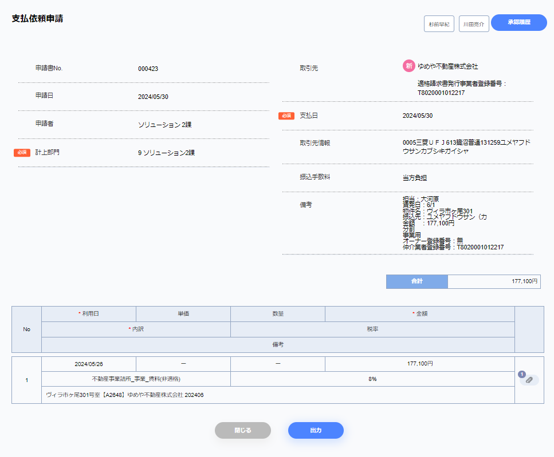The height and width of the screenshot is (457, 554).
Task: Select approver 川田亮介
Action: coord(474,24)
